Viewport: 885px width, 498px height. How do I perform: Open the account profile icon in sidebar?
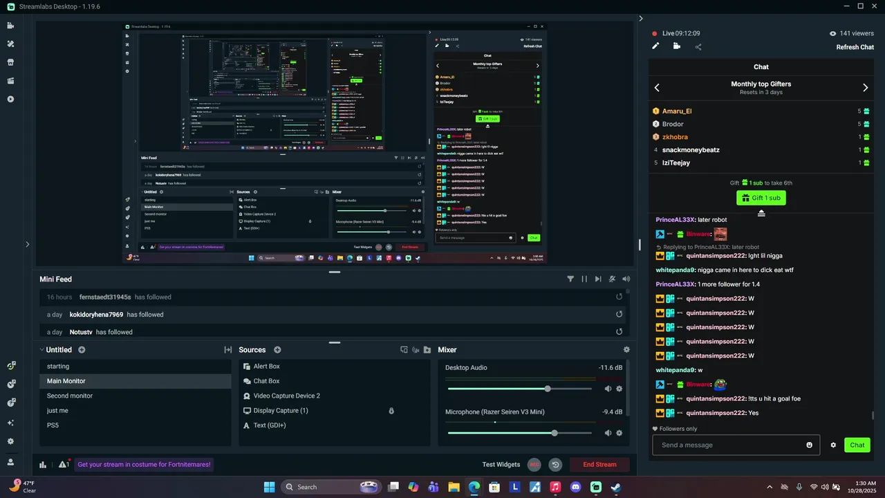click(10, 462)
